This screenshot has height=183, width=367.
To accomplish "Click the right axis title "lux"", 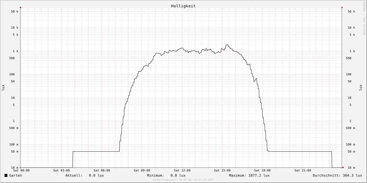I will [x=361, y=88].
